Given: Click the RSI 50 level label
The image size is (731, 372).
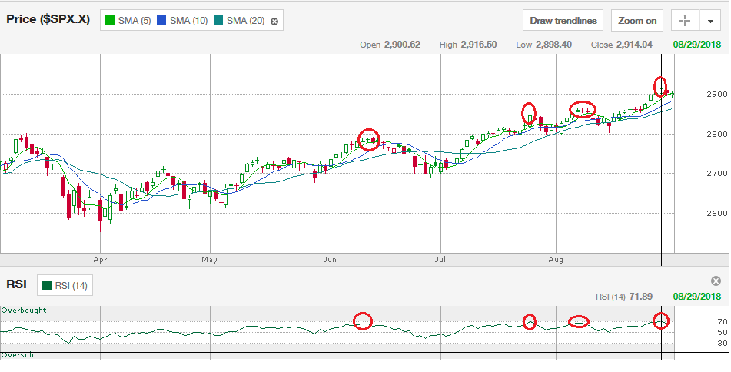Looking at the screenshot, I should 723,332.
